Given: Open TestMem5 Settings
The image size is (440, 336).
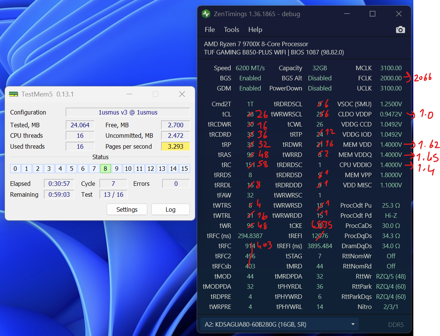Looking at the screenshot, I should (x=127, y=209).
